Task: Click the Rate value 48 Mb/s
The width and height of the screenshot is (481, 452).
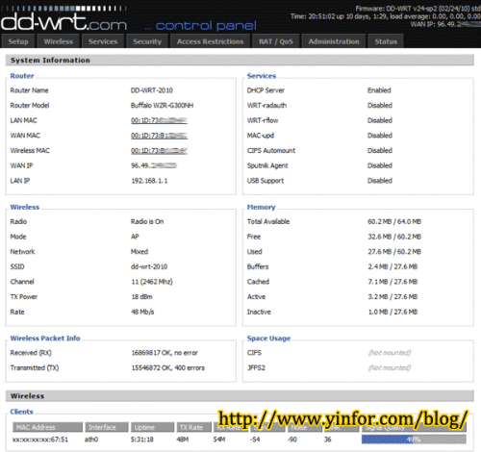Action: pyautogui.click(x=142, y=312)
